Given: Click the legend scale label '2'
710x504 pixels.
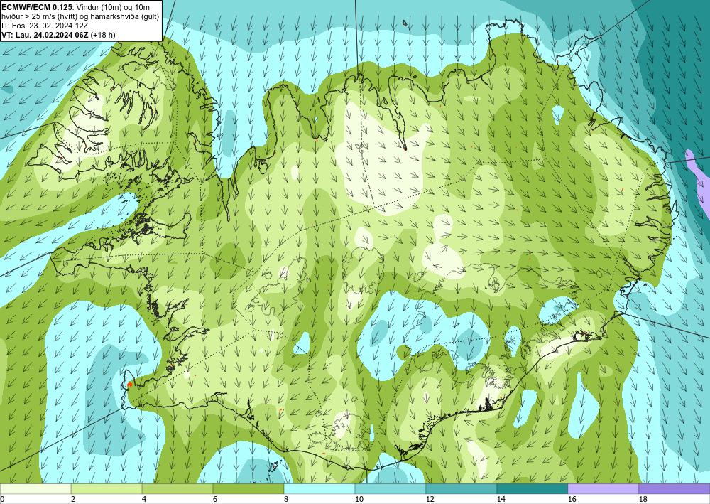Looking at the screenshot, I should pos(73,500).
